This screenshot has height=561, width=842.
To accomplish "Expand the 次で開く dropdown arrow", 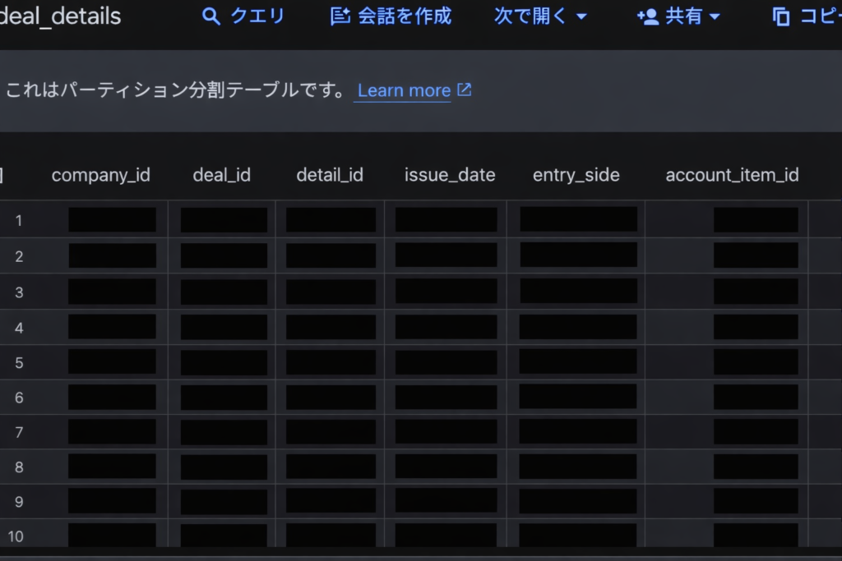I will click(x=582, y=17).
